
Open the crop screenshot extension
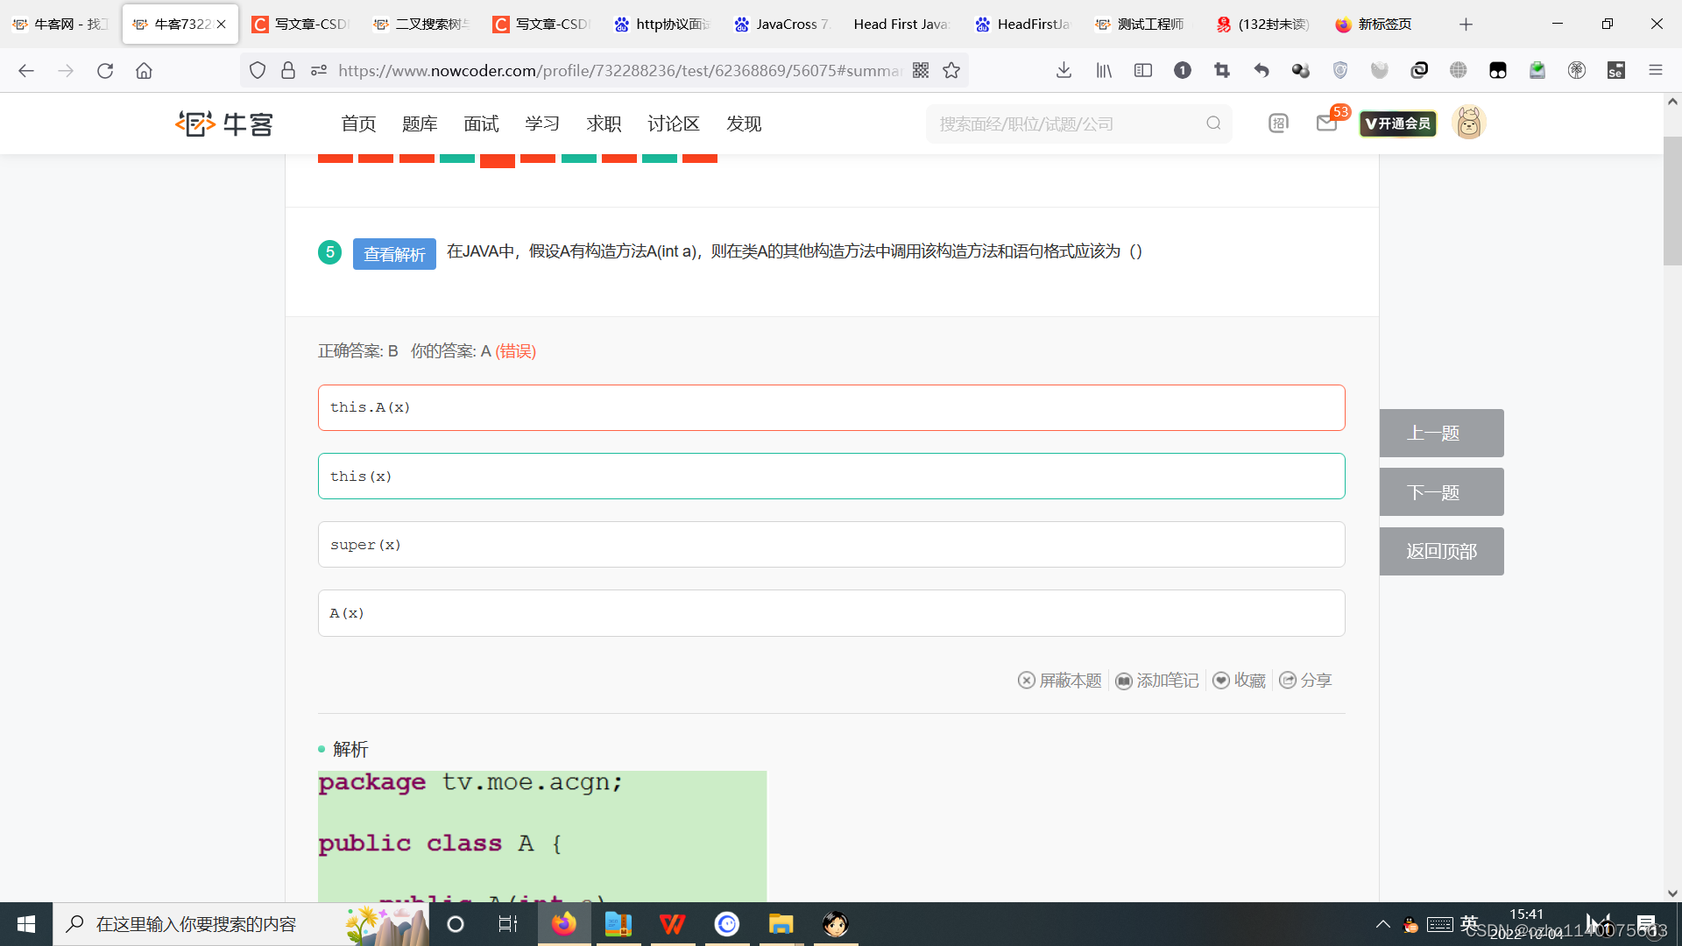(x=1222, y=70)
